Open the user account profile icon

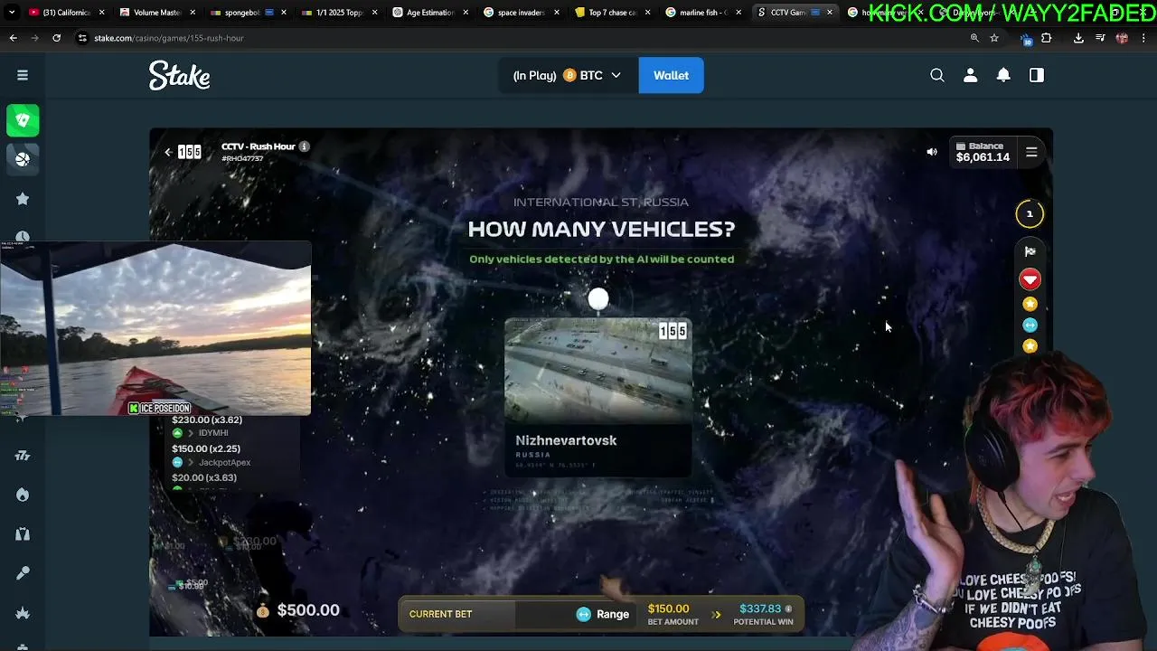coord(970,75)
